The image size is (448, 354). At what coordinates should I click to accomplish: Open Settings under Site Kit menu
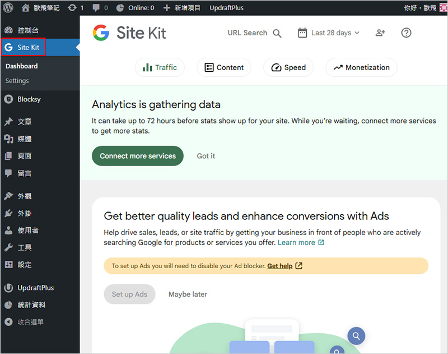[17, 81]
